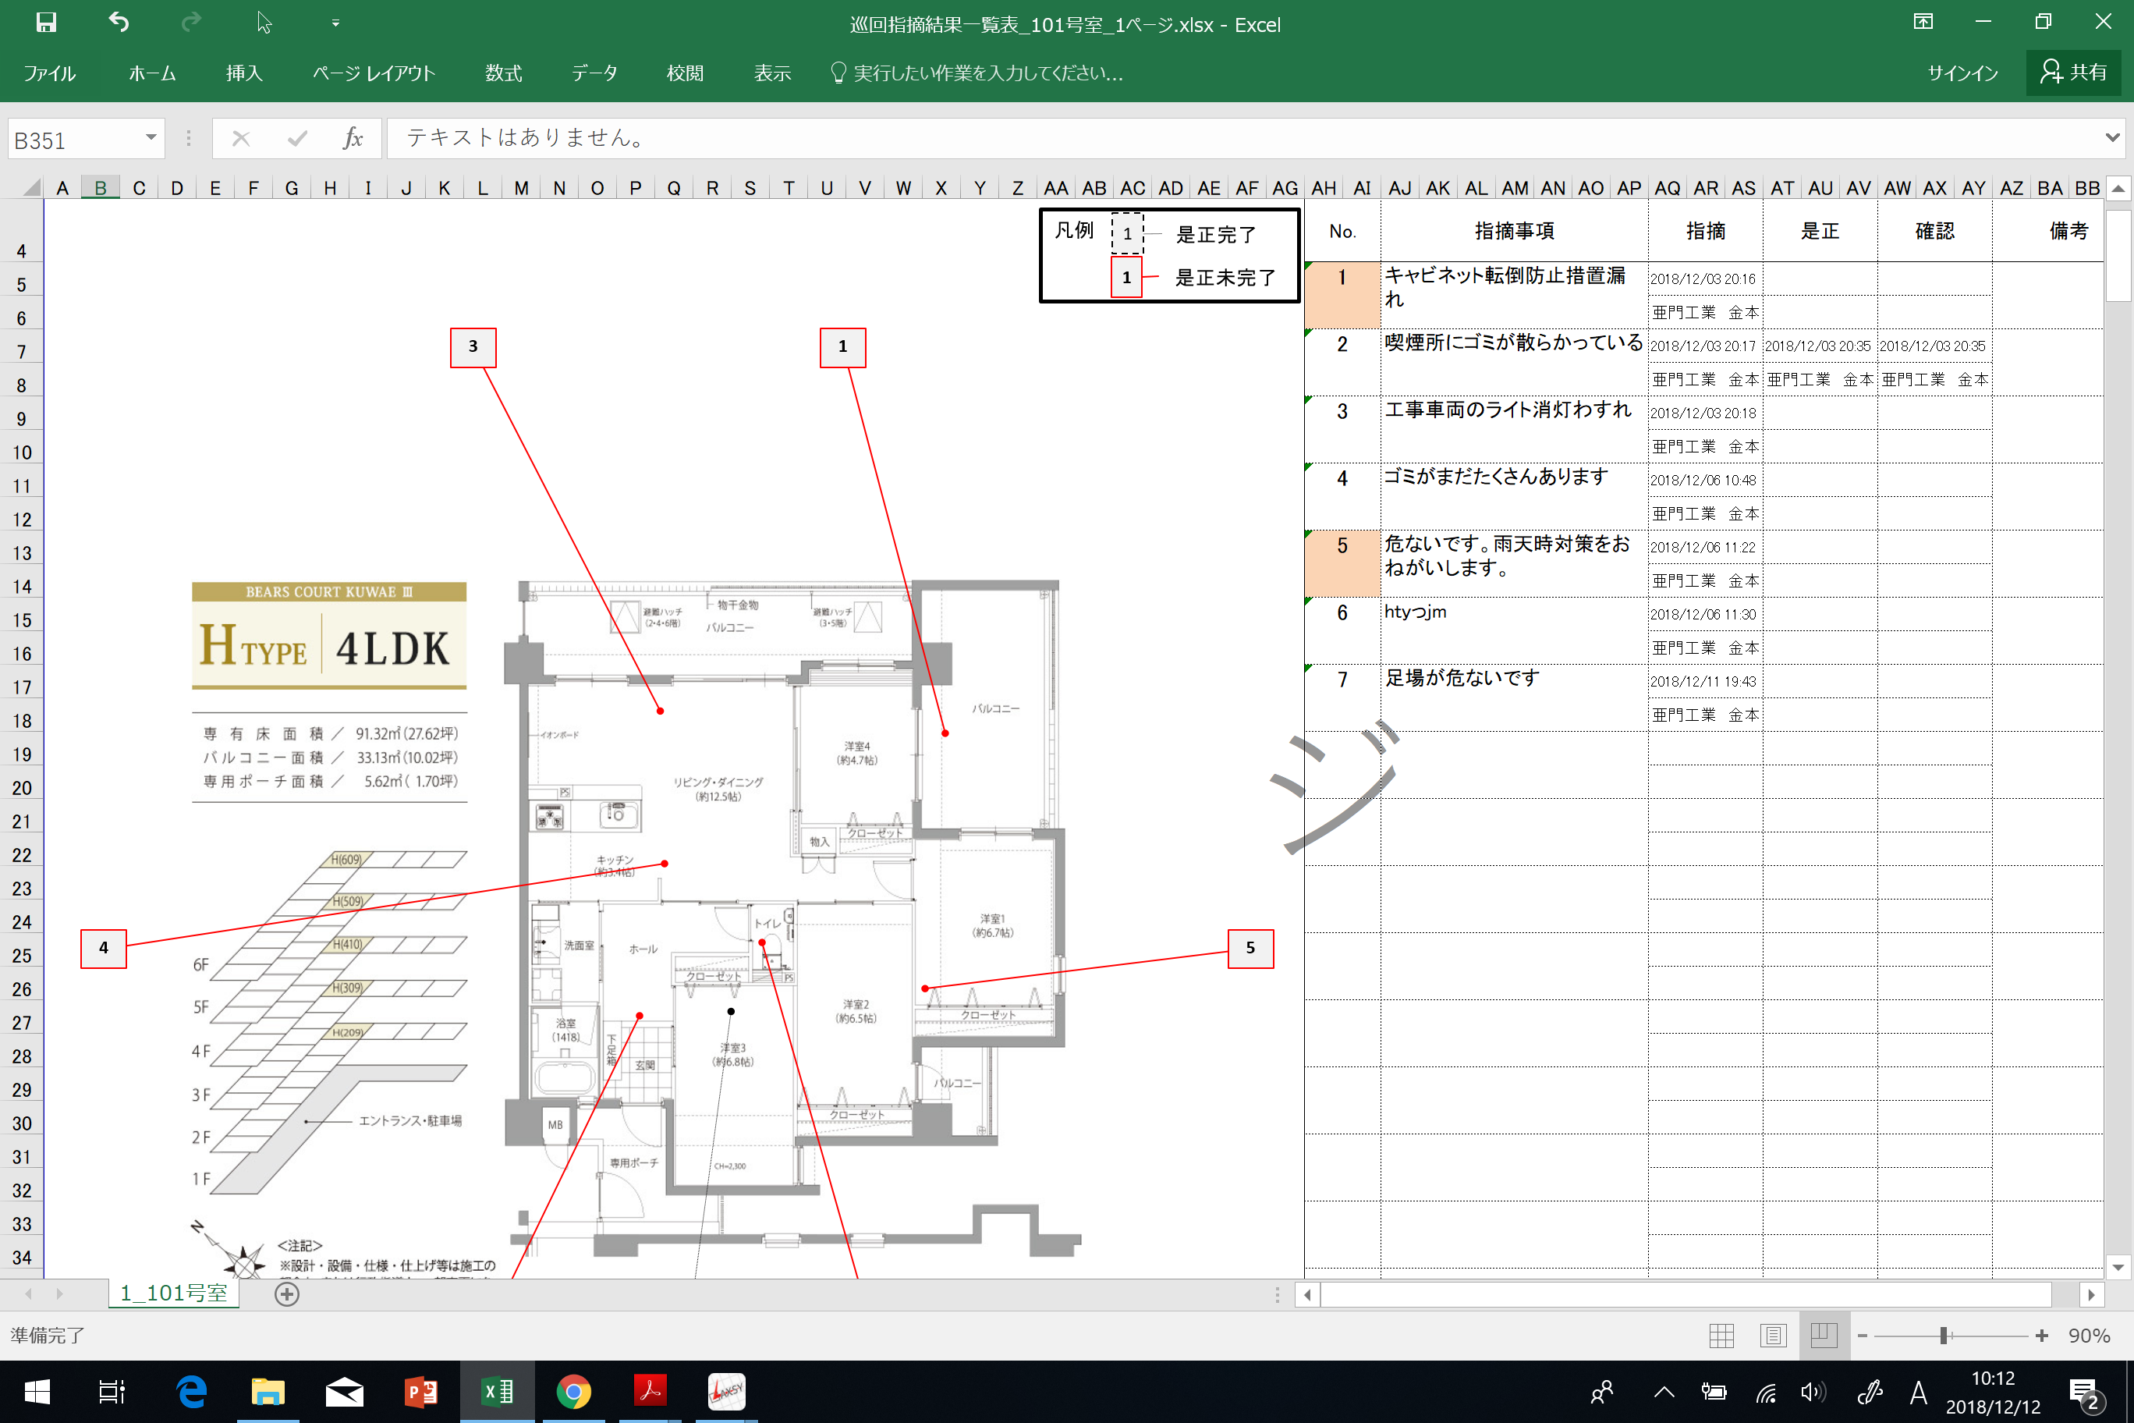
Task: Click the 共有 share button
Action: tap(2073, 73)
